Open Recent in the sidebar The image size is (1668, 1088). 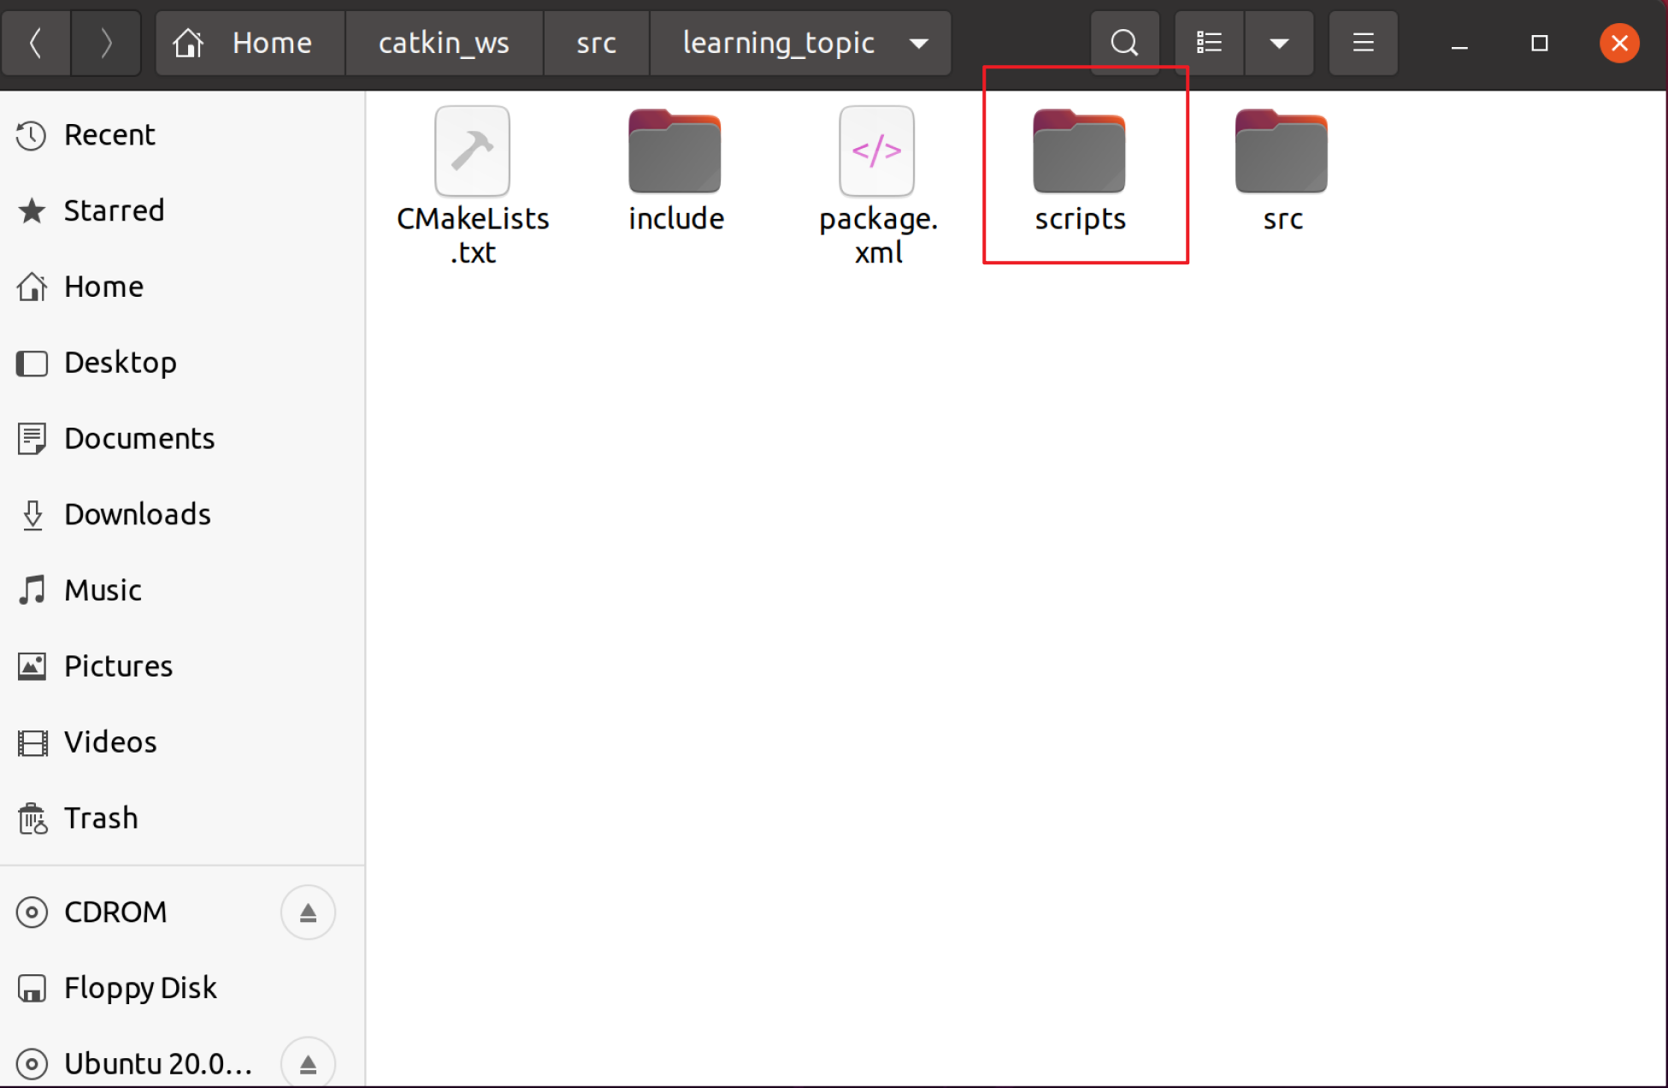(x=109, y=135)
